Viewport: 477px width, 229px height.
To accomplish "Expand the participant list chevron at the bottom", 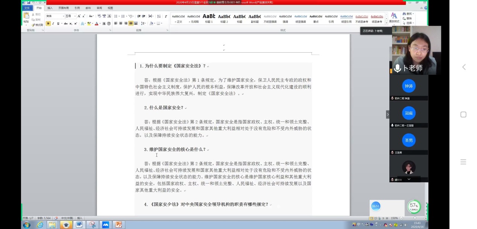I will 409,180.
